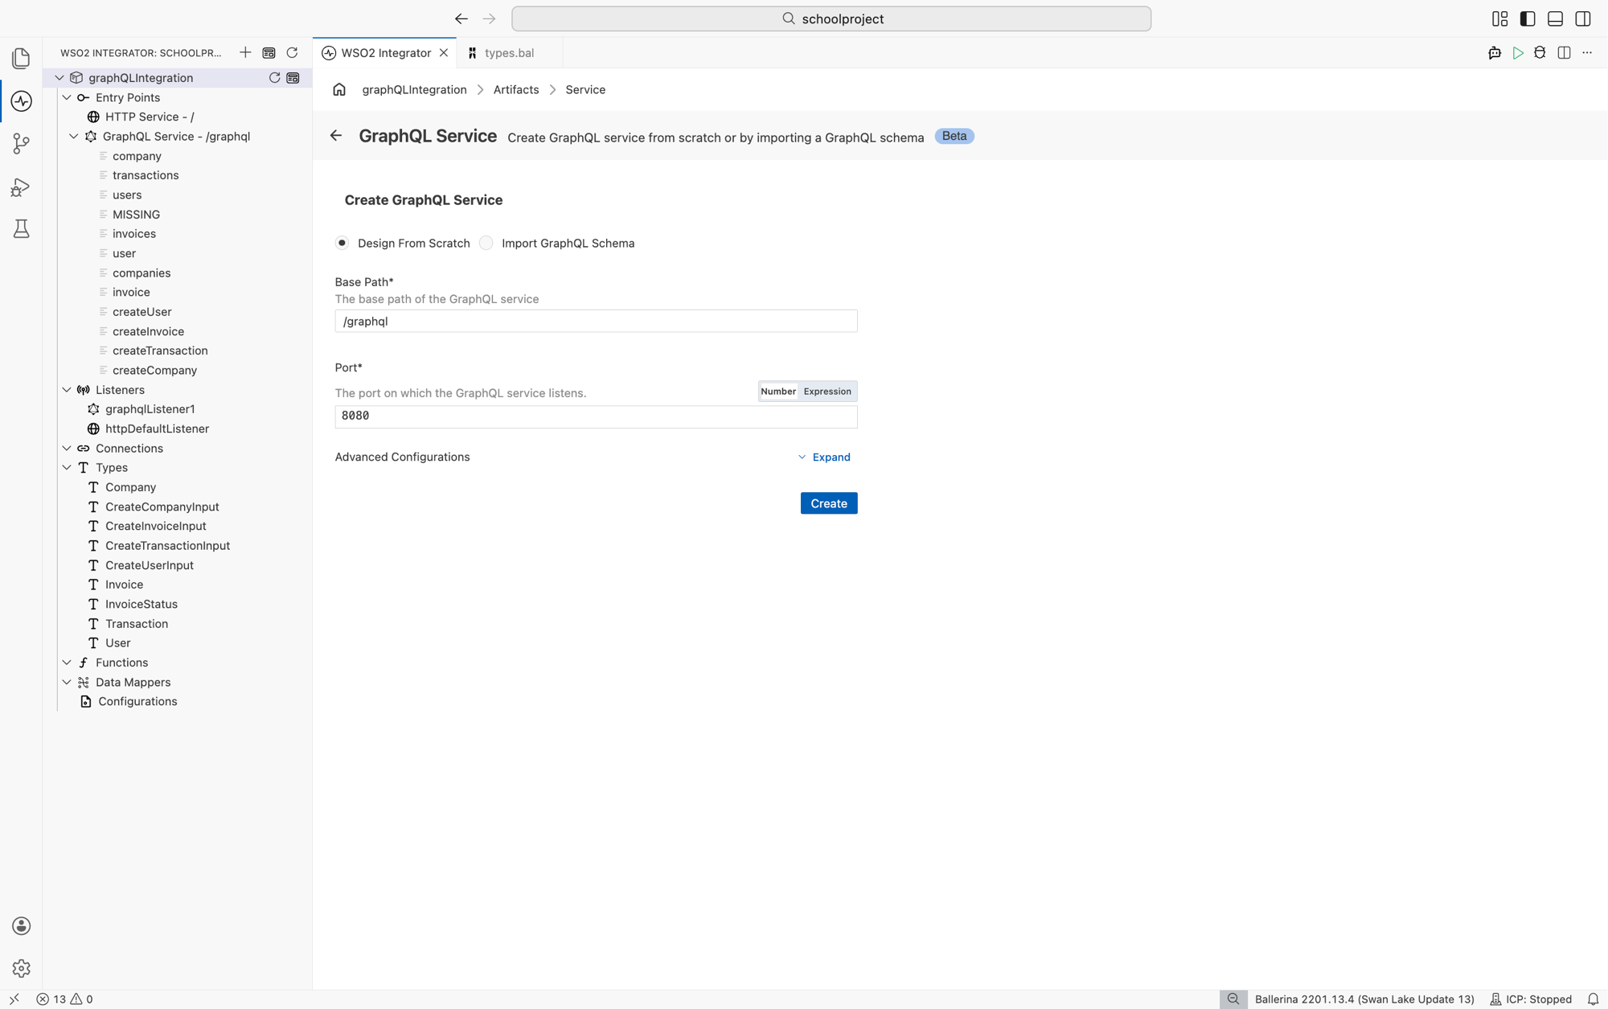The width and height of the screenshot is (1608, 1009).
Task: Navigate back with the arrow in title bar
Action: click(461, 18)
